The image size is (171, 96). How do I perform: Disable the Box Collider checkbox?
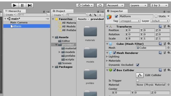[x=114, y=70]
